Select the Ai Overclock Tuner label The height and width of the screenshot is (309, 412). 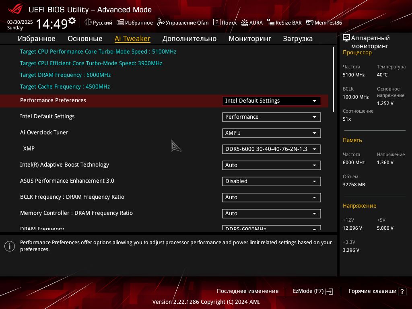click(44, 132)
